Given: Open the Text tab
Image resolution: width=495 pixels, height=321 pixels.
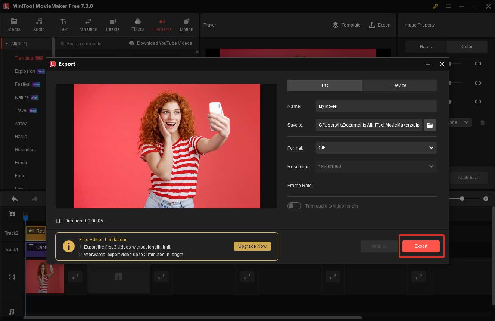Looking at the screenshot, I should pos(63,25).
